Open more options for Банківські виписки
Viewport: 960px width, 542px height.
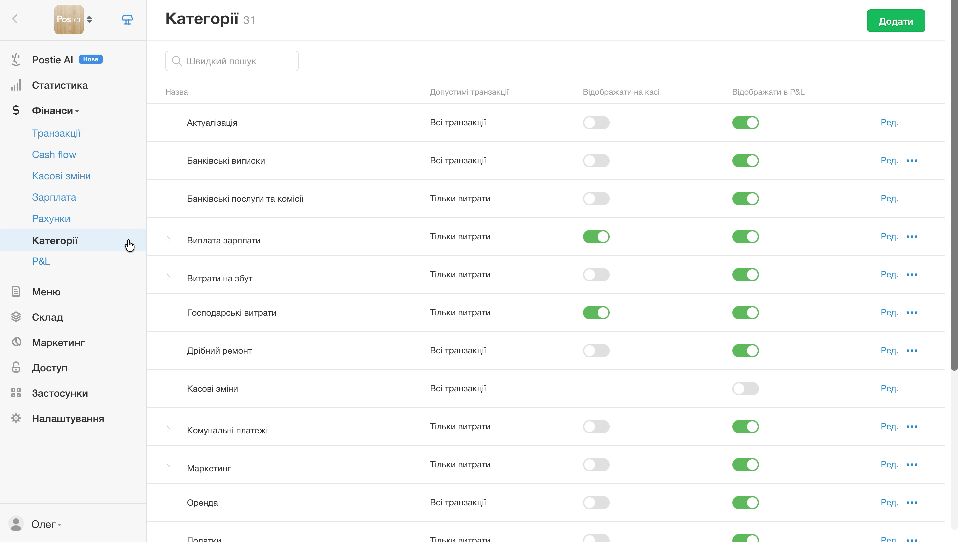(x=912, y=161)
